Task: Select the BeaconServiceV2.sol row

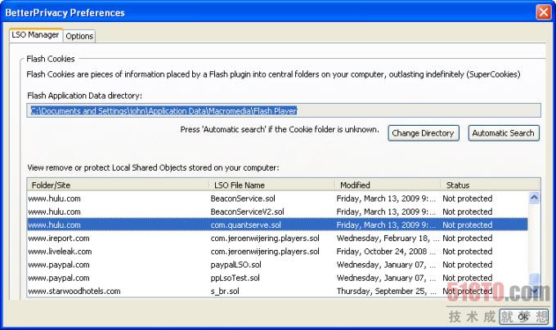Action: [278, 212]
